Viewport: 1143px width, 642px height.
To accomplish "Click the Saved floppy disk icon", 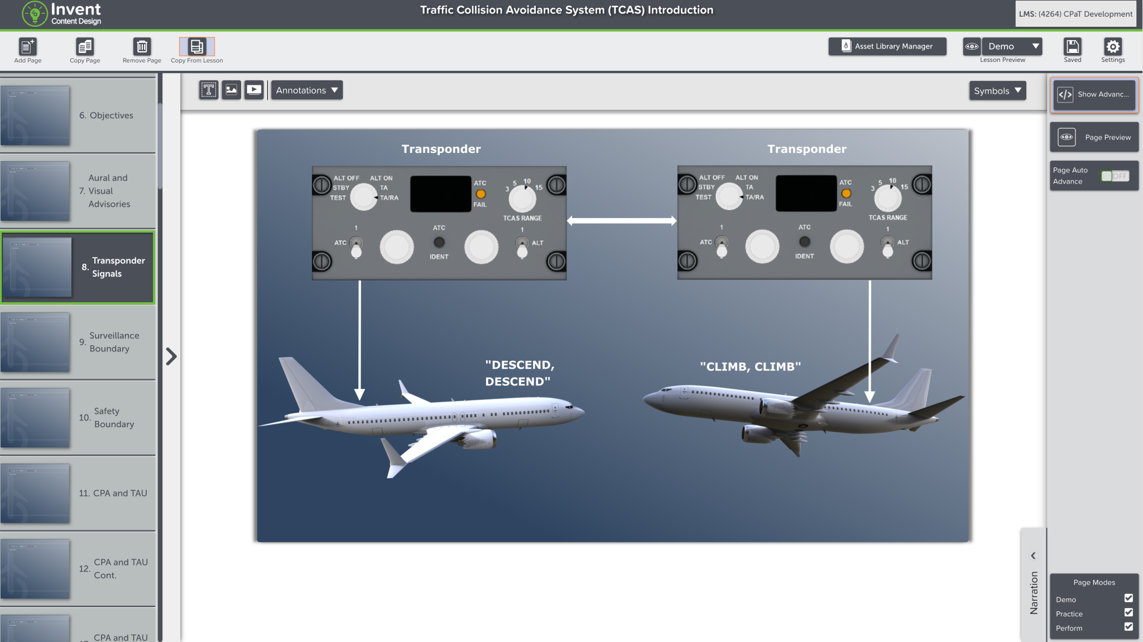I will pos(1072,46).
